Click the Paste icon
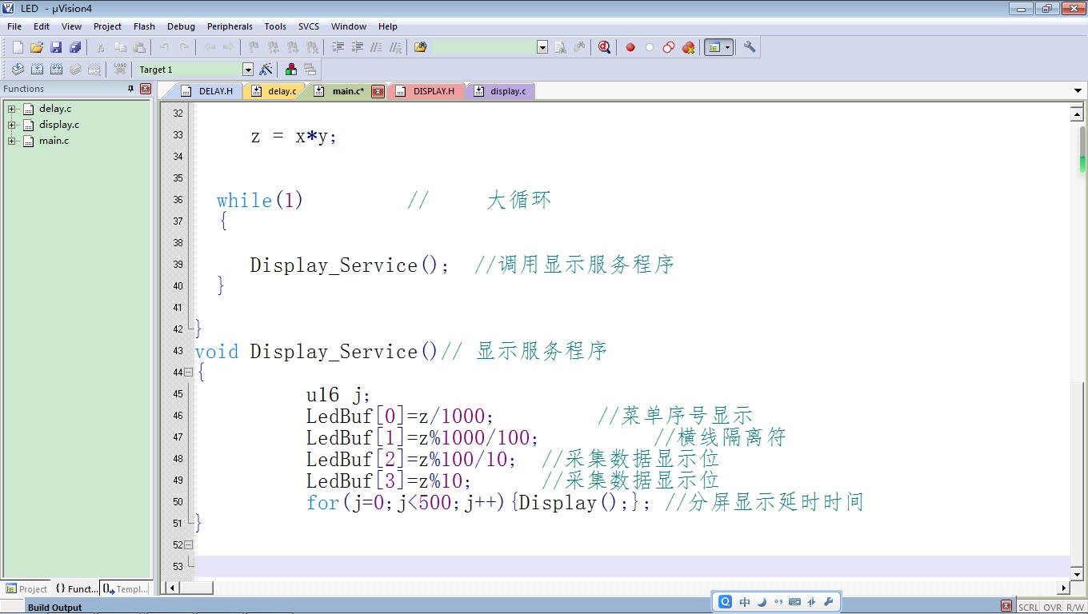The image size is (1088, 614). tap(139, 47)
